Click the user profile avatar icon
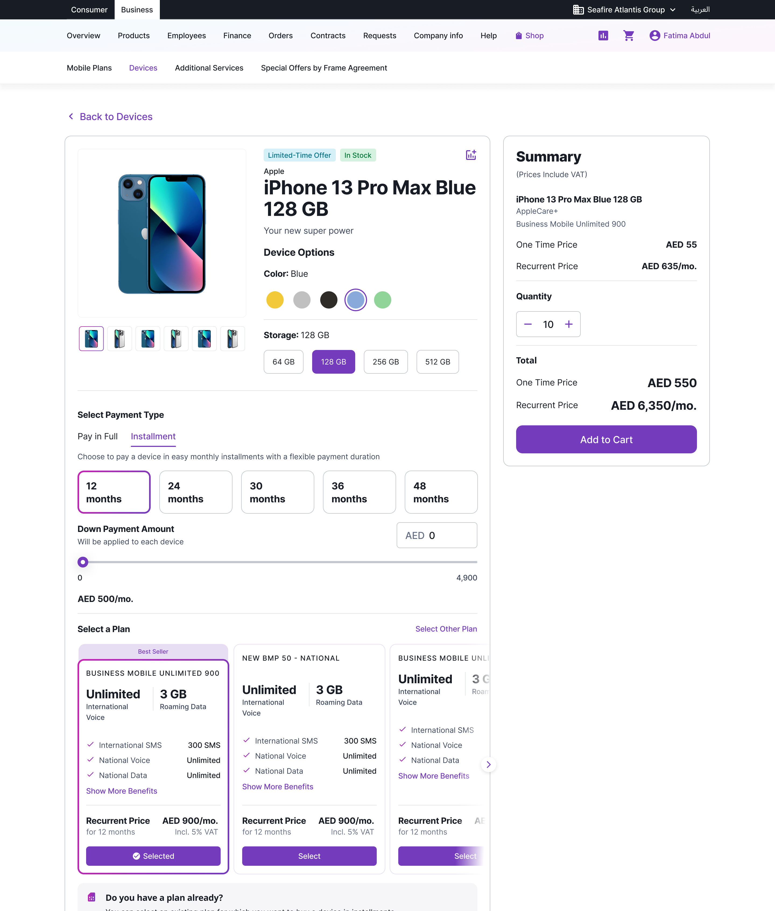This screenshot has width=775, height=911. coord(655,36)
